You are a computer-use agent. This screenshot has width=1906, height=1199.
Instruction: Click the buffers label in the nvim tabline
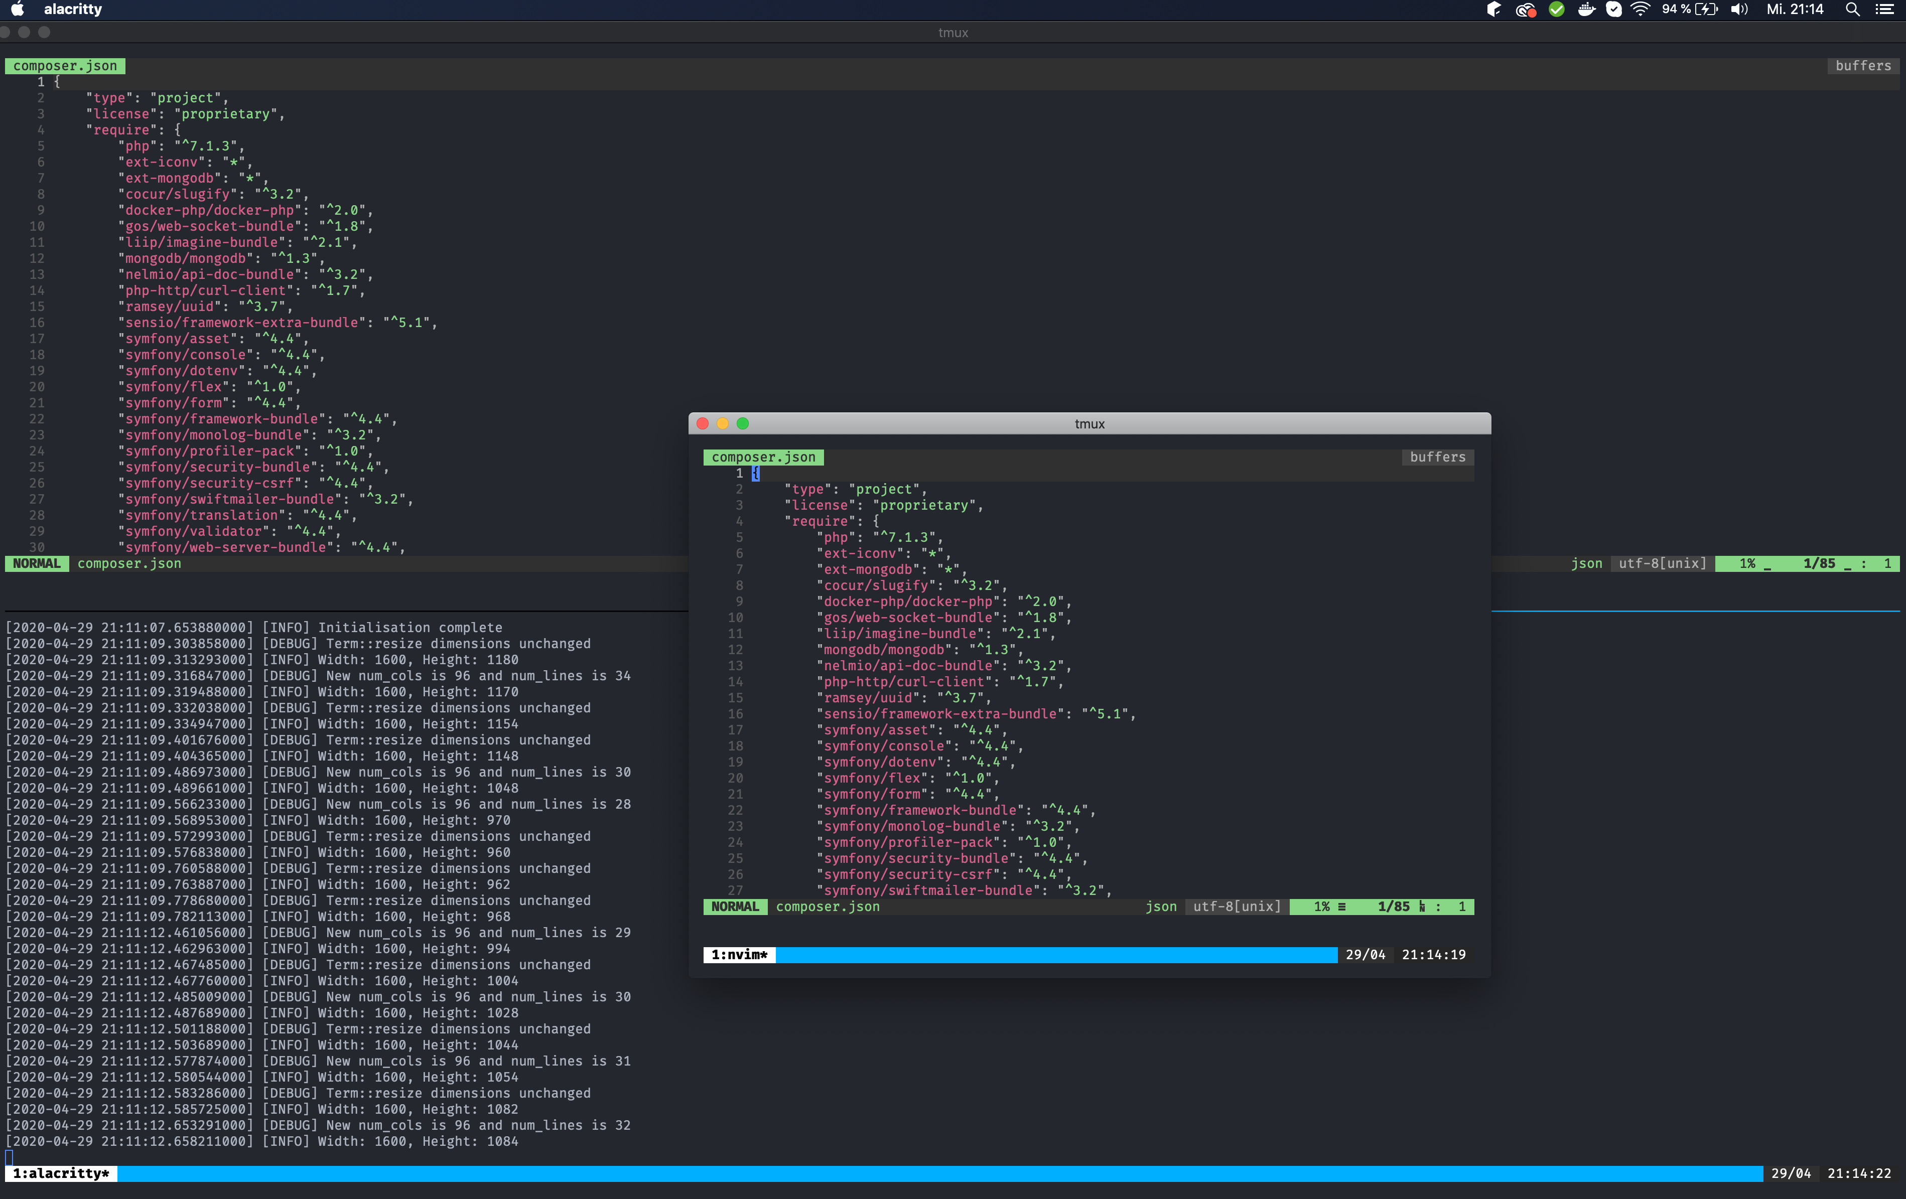1862,66
